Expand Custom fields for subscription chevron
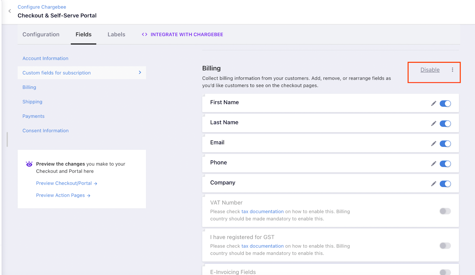The image size is (475, 275). pyautogui.click(x=140, y=72)
